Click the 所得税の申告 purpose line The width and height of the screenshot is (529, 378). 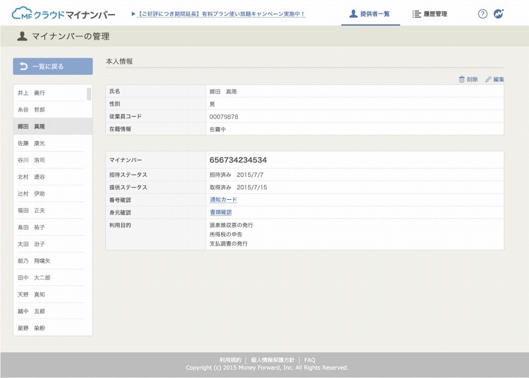225,234
